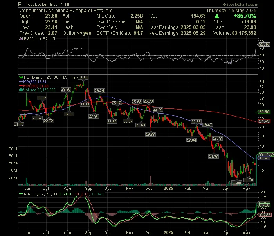
Task: Click the 19.33 December low label
Action: pos(150,134)
